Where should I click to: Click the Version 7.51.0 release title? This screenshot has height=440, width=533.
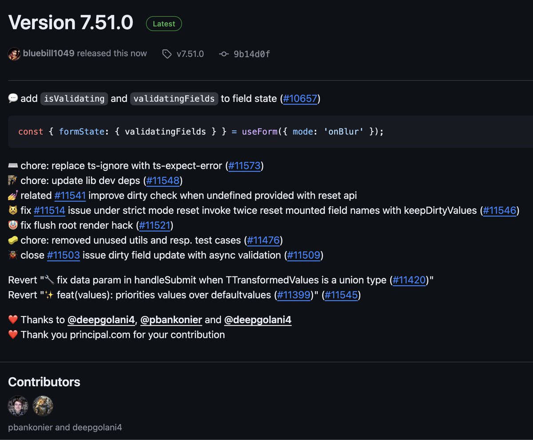click(71, 22)
